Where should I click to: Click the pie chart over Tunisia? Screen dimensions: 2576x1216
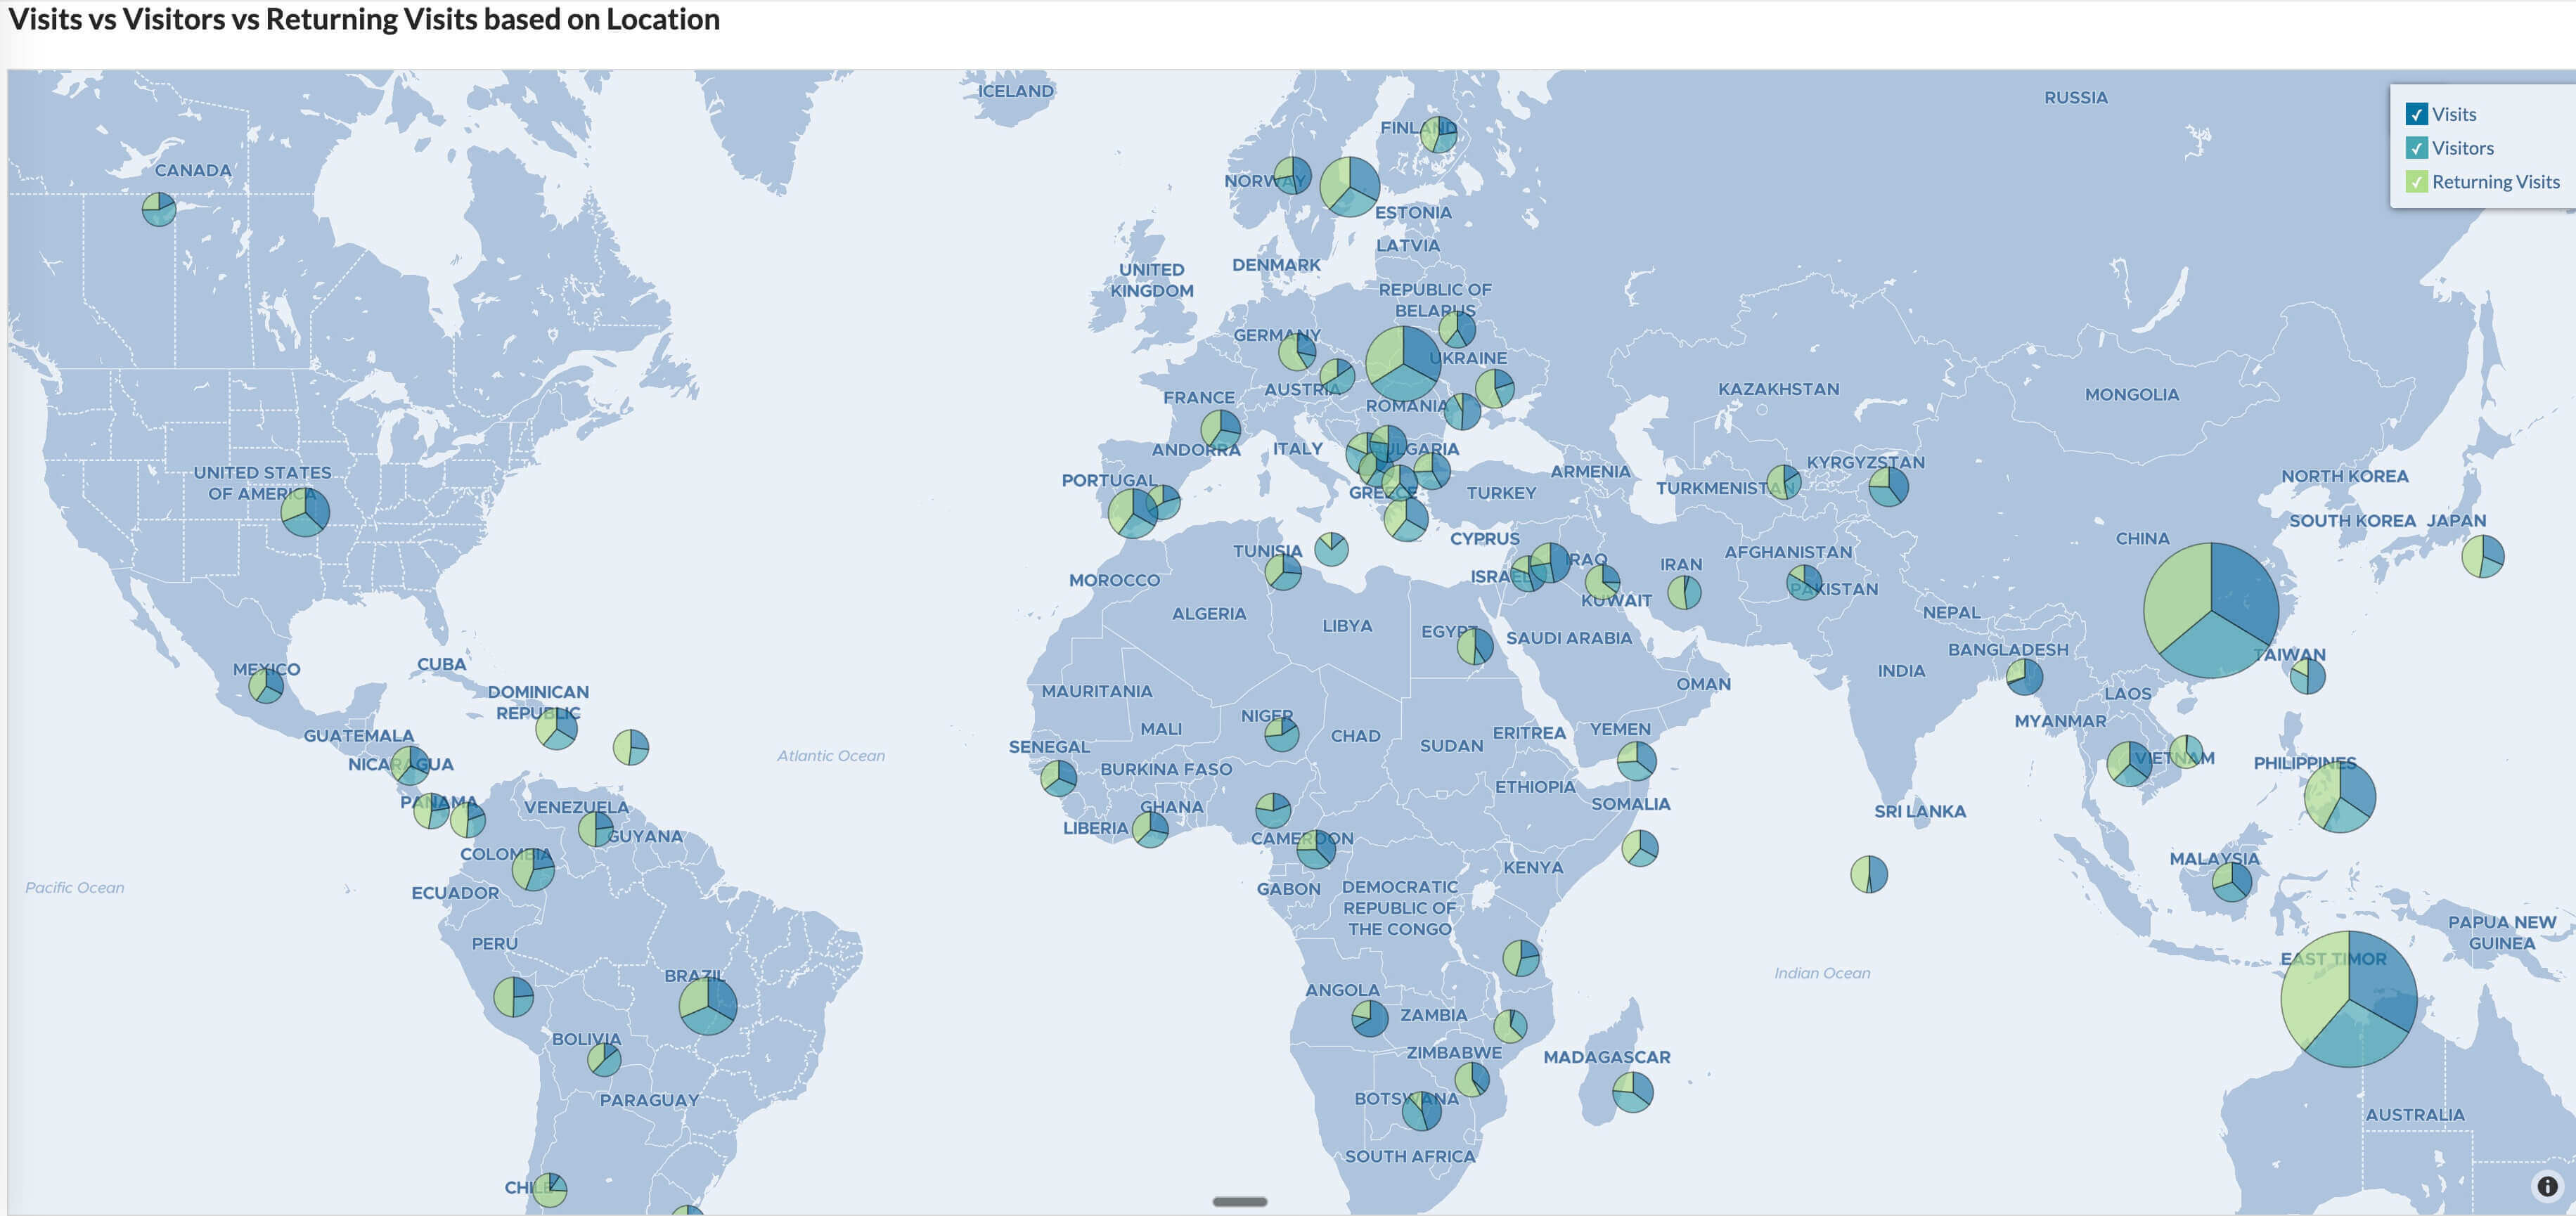1283,572
